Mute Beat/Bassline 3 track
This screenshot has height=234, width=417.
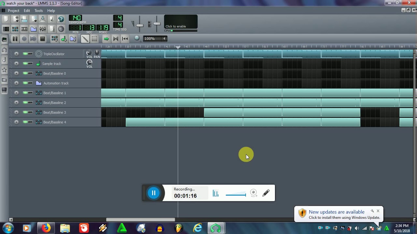pos(25,112)
